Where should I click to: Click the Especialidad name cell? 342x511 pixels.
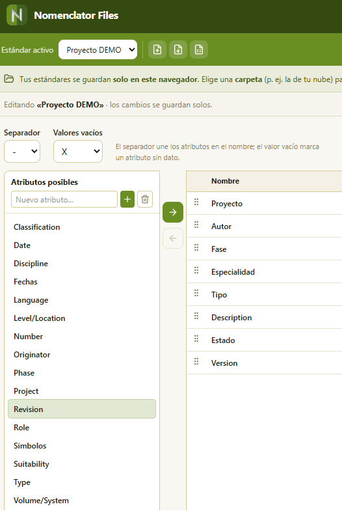pyautogui.click(x=233, y=272)
